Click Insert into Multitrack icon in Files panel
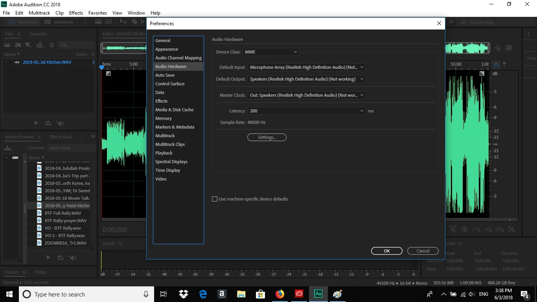The width and height of the screenshot is (537, 302). click(40, 45)
